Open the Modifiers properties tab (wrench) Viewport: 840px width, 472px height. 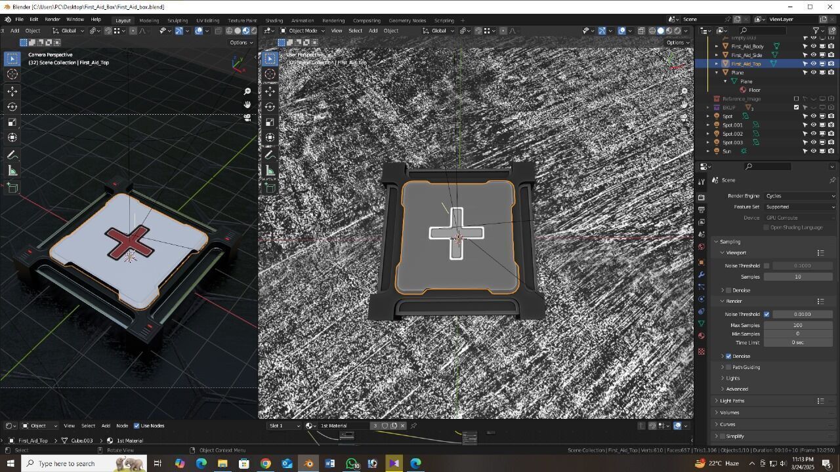click(x=702, y=275)
